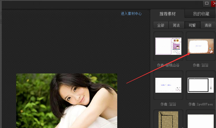Select the black border frame by lyc007sos
Image resolution: width=216 pixels, height=128 pixels.
tap(201, 85)
